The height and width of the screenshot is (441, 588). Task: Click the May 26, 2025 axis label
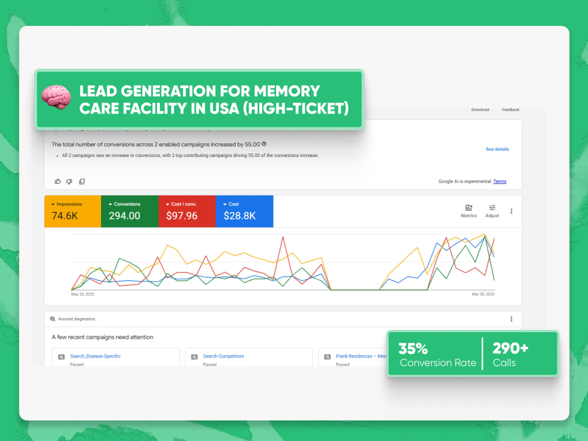[82, 295]
